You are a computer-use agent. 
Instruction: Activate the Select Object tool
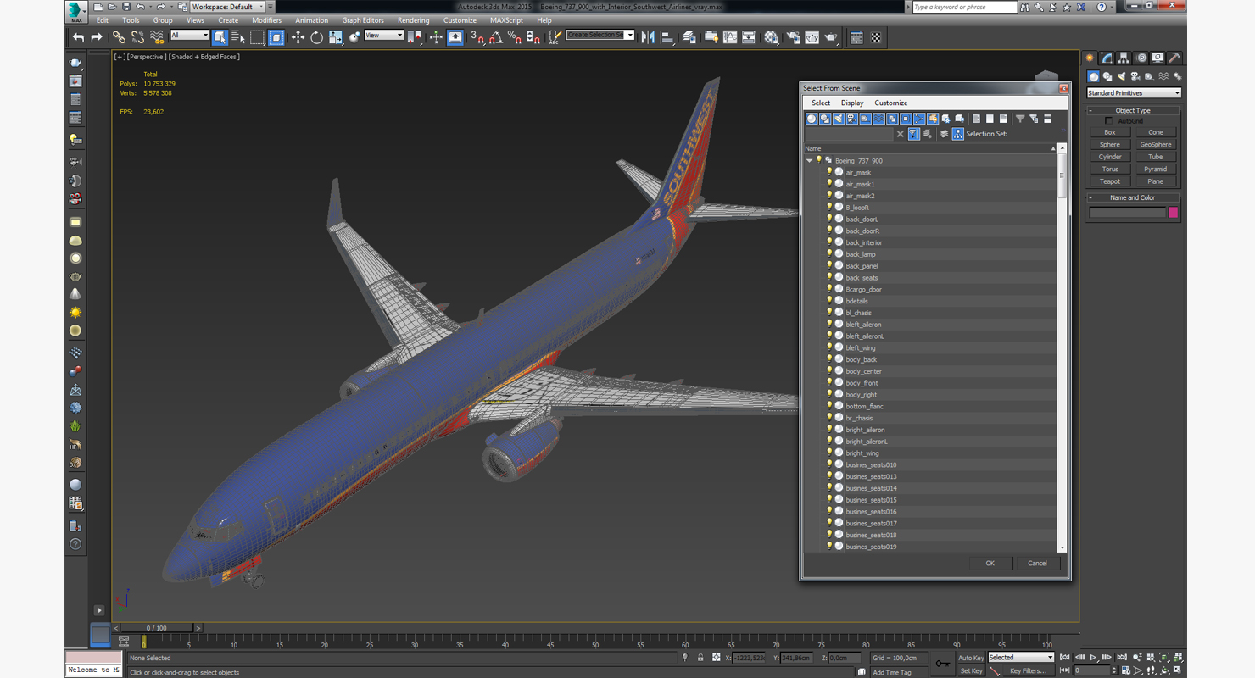pyautogui.click(x=220, y=37)
